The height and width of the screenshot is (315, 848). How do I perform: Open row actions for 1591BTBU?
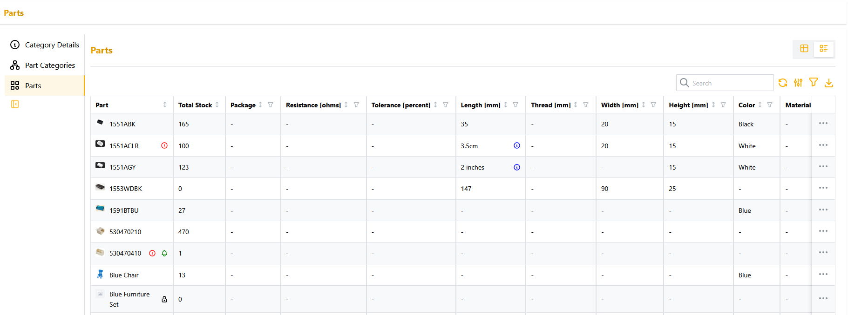[823, 210]
